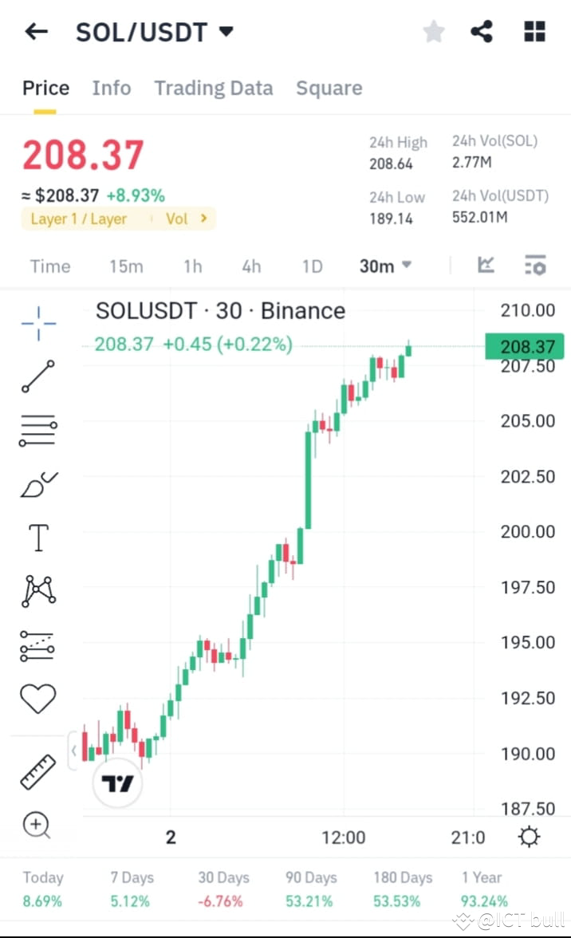Select the ruler measure tool
The width and height of the screenshot is (571, 938).
tap(37, 771)
